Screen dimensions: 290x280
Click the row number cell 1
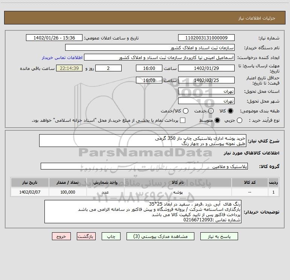pyautogui.click(x=273, y=192)
